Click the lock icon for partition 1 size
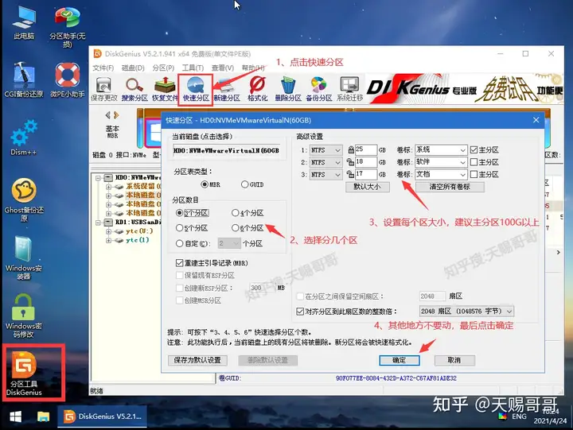This screenshot has height=430, width=573. (351, 149)
